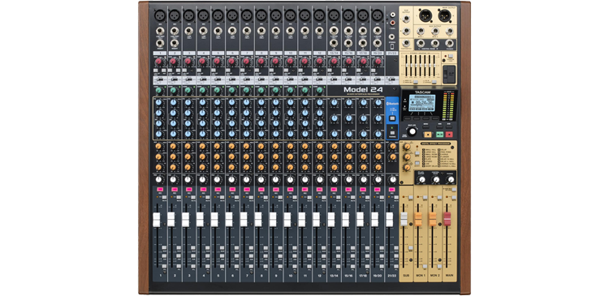Hit the green play transport button
This screenshot has width=609, height=296.
(439, 135)
